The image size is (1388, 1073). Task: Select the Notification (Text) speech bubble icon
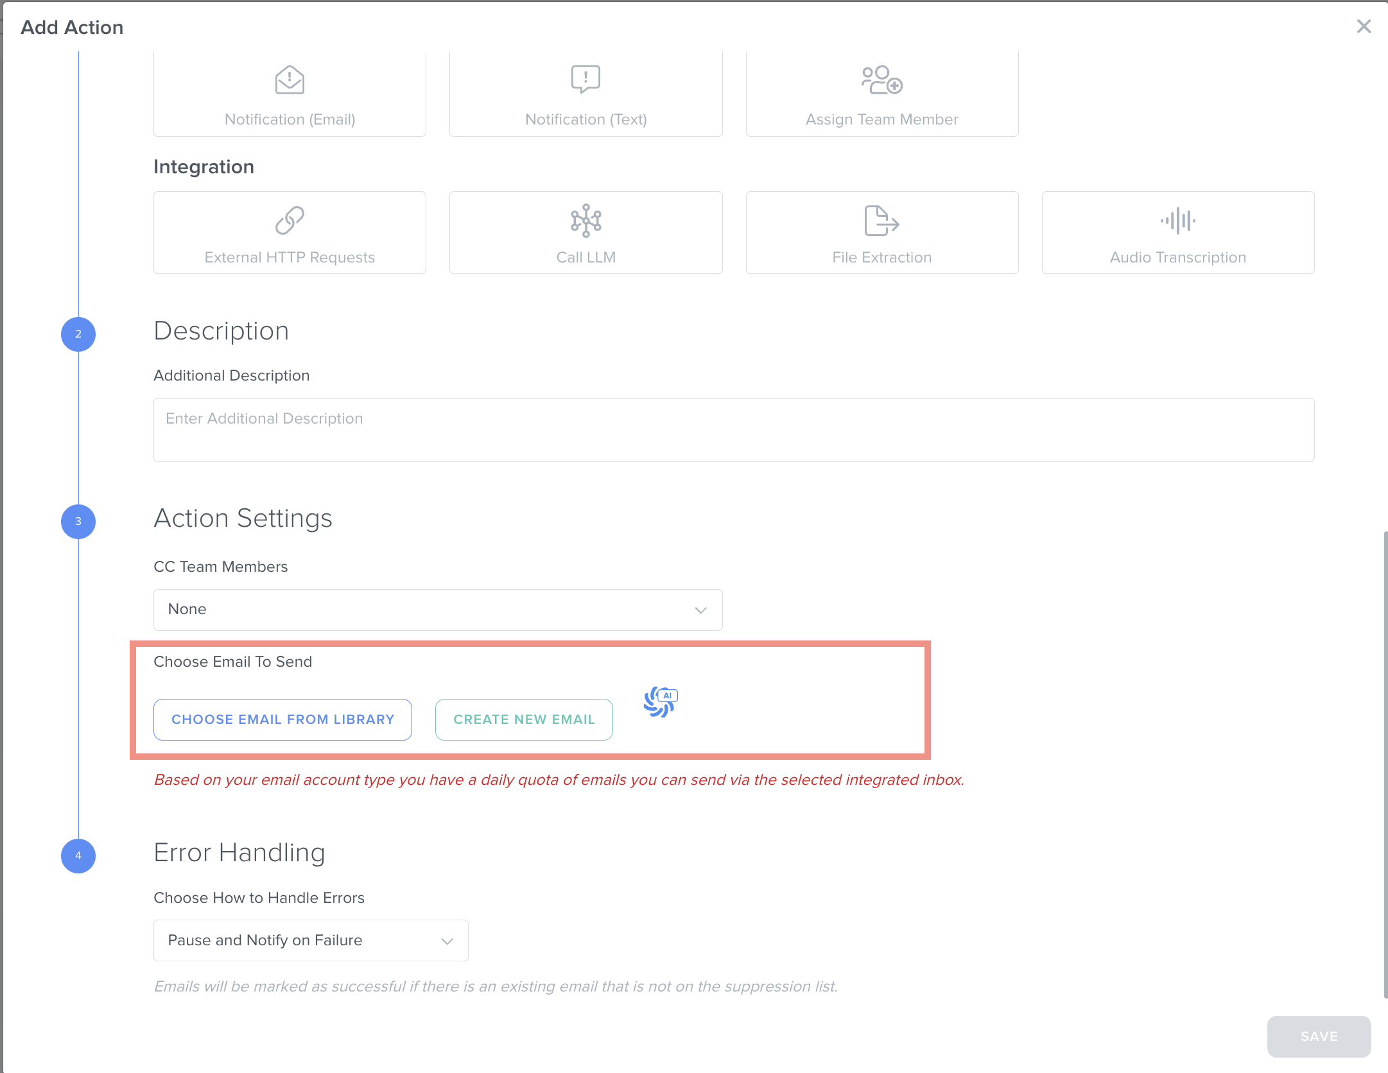[586, 79]
